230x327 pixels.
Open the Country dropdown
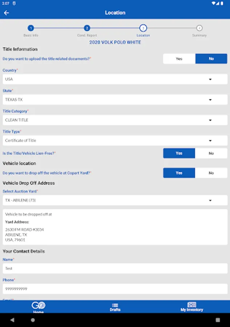115,79
